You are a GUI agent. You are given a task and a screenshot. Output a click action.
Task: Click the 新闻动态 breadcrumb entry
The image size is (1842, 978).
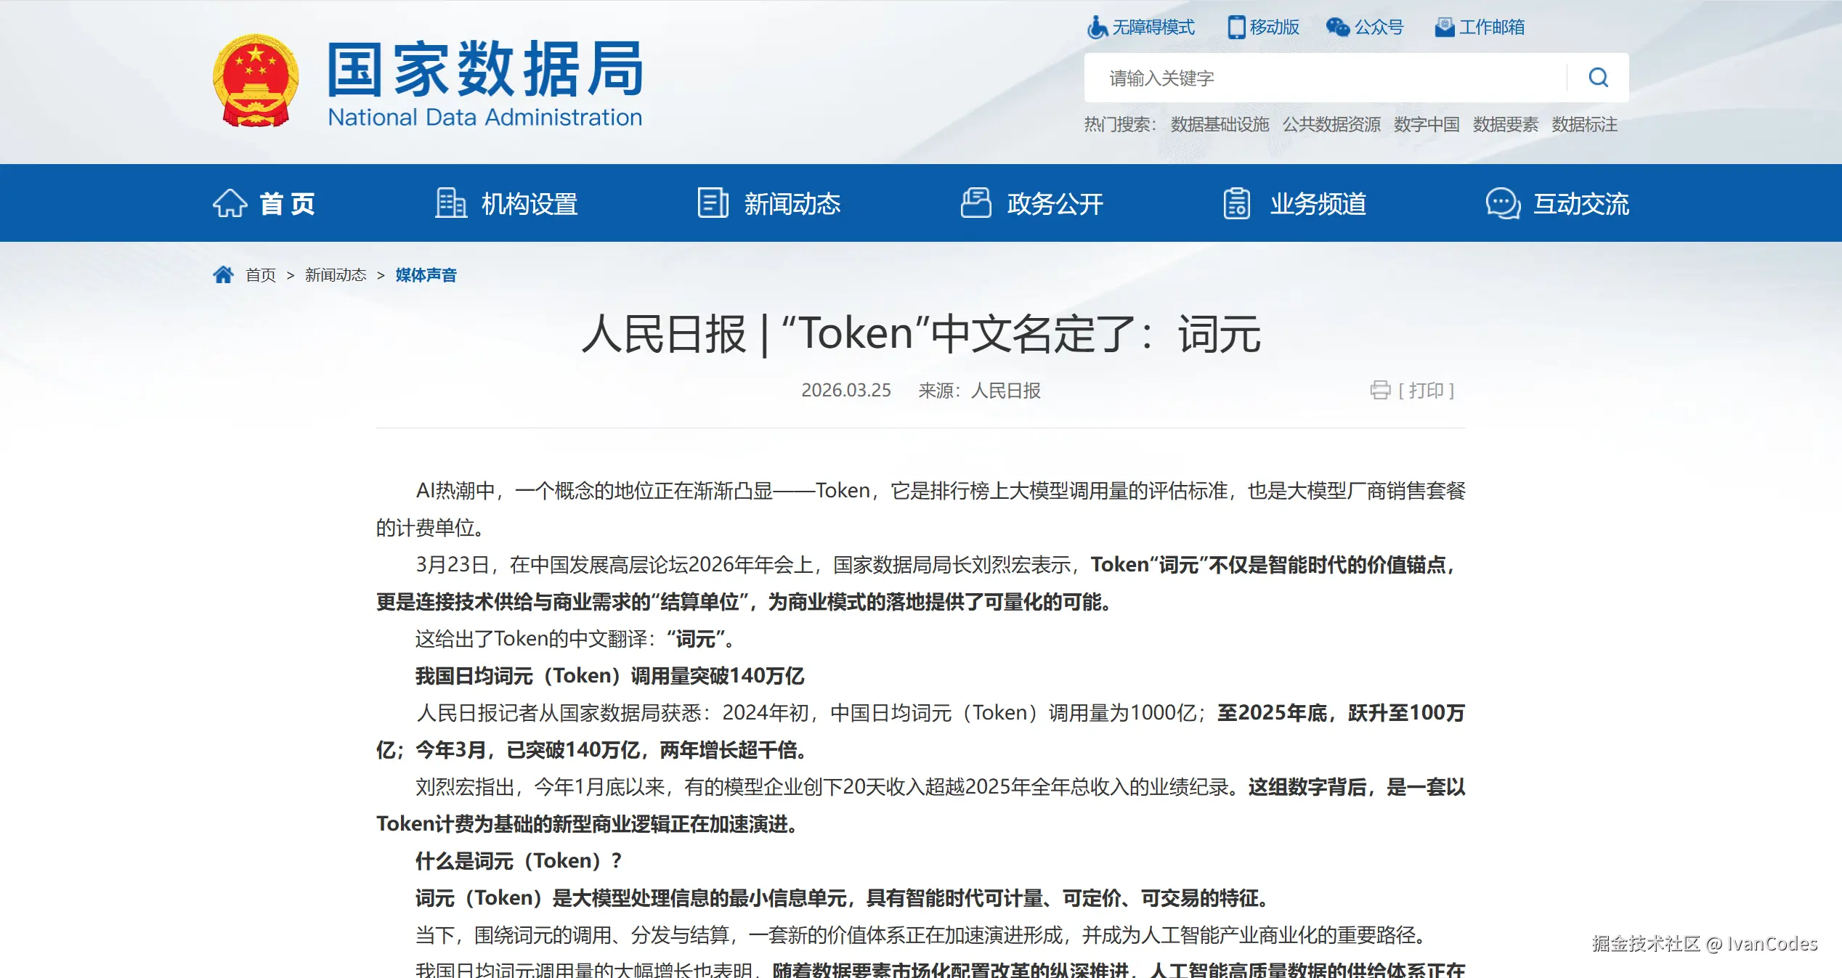(x=336, y=274)
